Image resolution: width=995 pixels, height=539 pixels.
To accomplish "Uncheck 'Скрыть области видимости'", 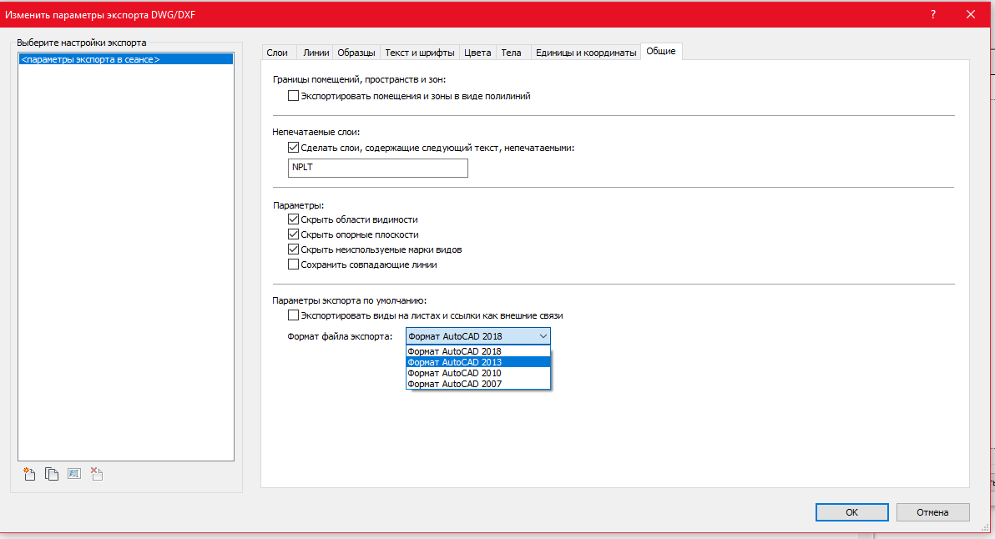I will 293,219.
